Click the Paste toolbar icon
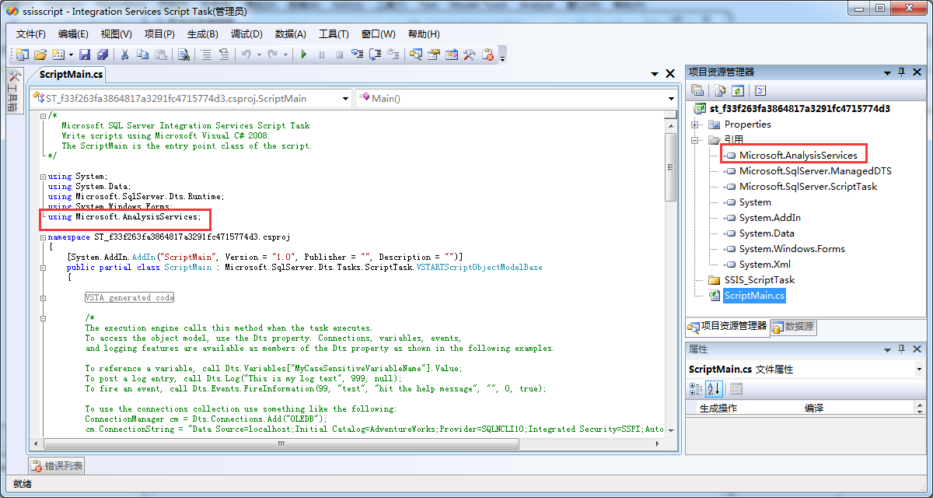This screenshot has height=498, width=933. (160, 54)
